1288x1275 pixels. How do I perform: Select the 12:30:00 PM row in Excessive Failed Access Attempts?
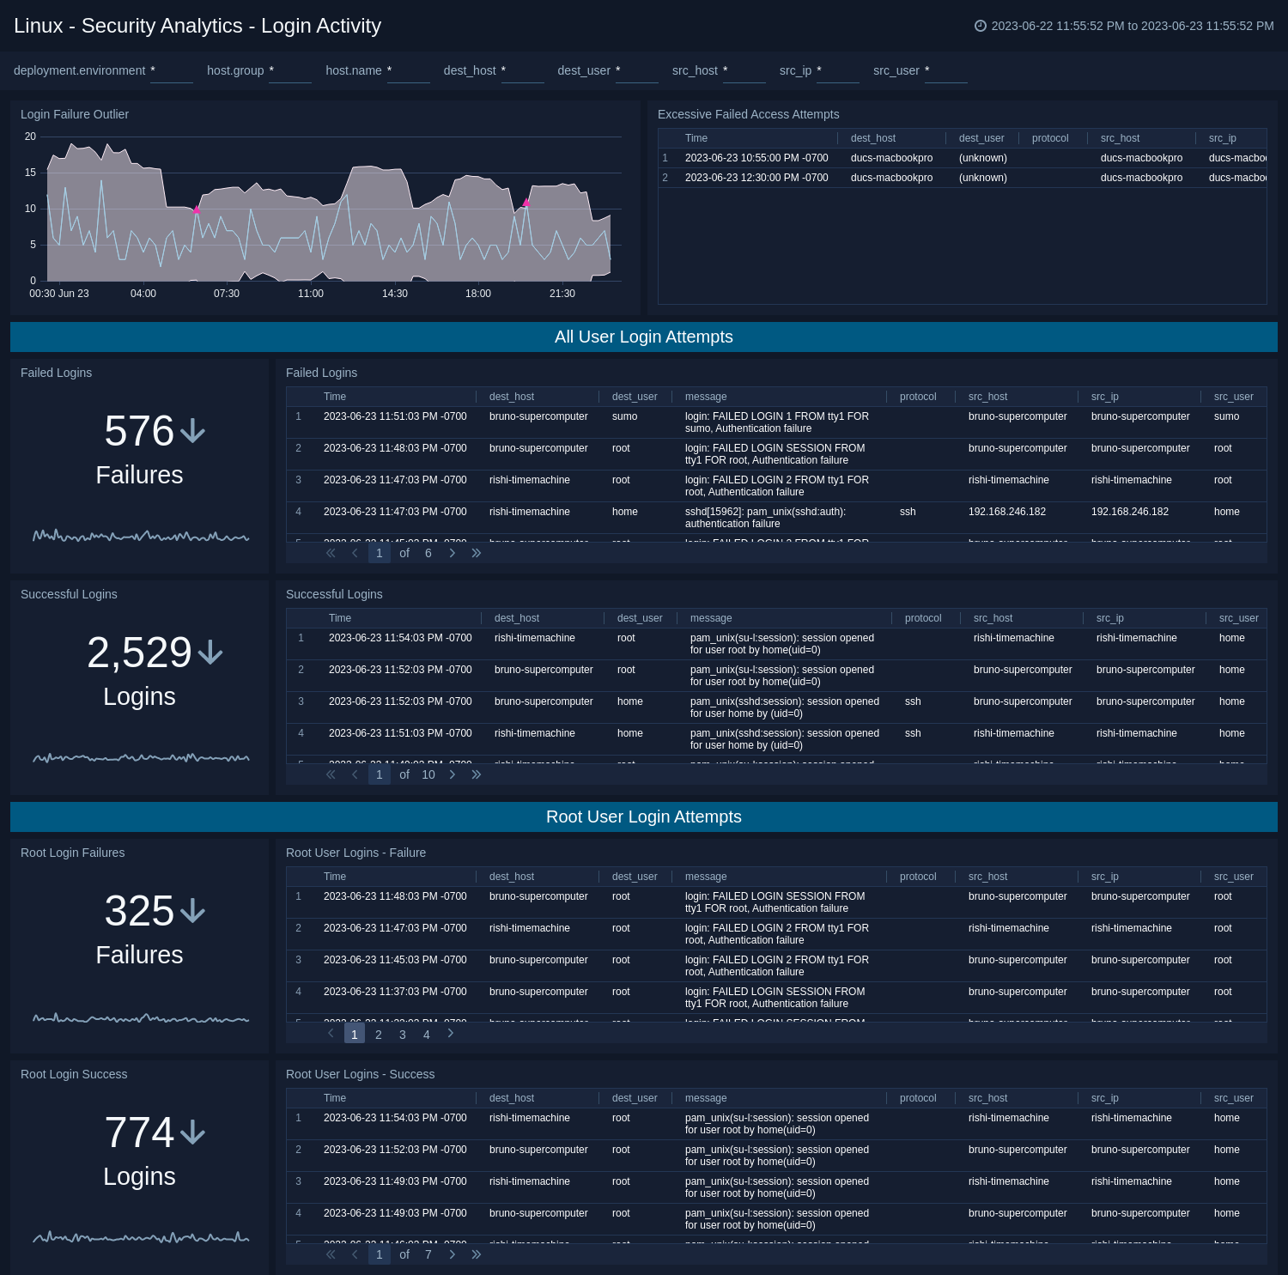pyautogui.click(x=963, y=178)
